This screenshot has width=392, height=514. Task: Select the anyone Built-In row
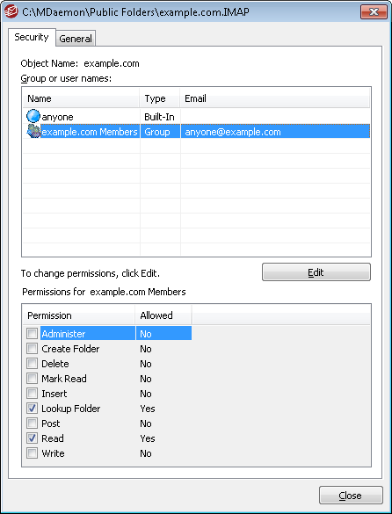coord(196,117)
